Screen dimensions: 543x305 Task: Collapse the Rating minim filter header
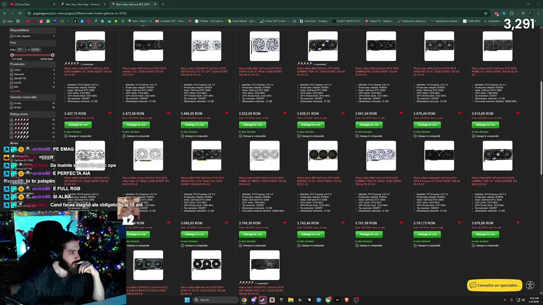(x=32, y=114)
